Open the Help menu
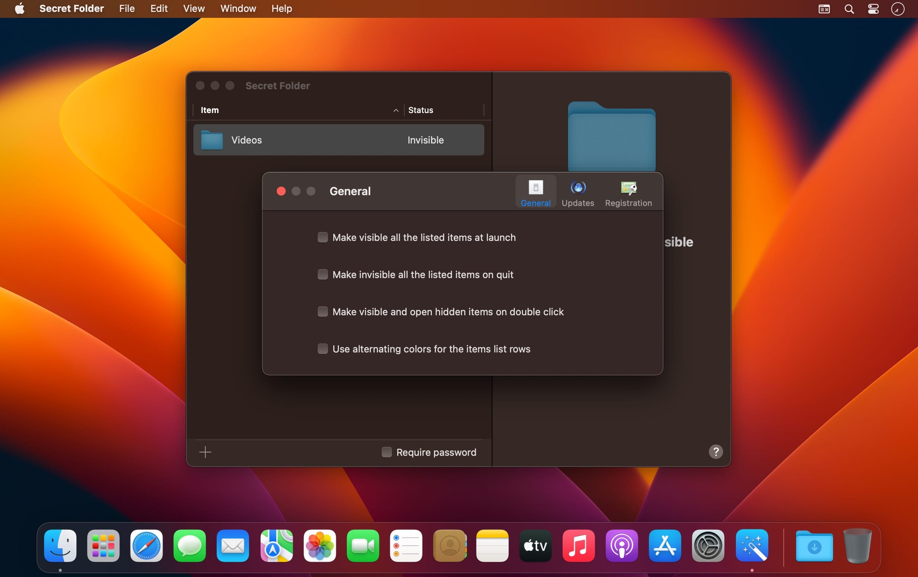 [282, 9]
